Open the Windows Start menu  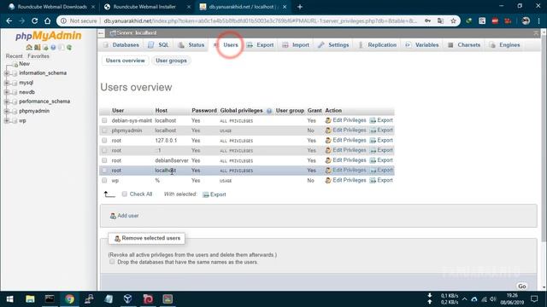tap(9, 299)
